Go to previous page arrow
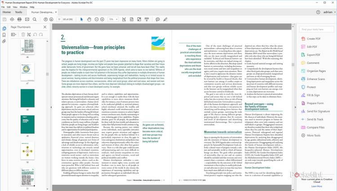Viewport: 337px width, 191px height. pos(45,19)
